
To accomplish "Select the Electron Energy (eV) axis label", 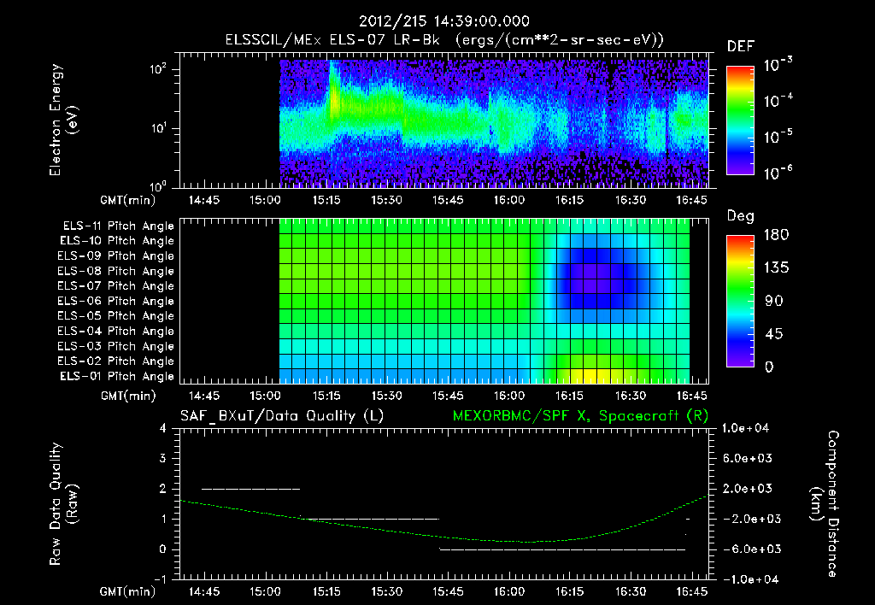I will [63, 120].
